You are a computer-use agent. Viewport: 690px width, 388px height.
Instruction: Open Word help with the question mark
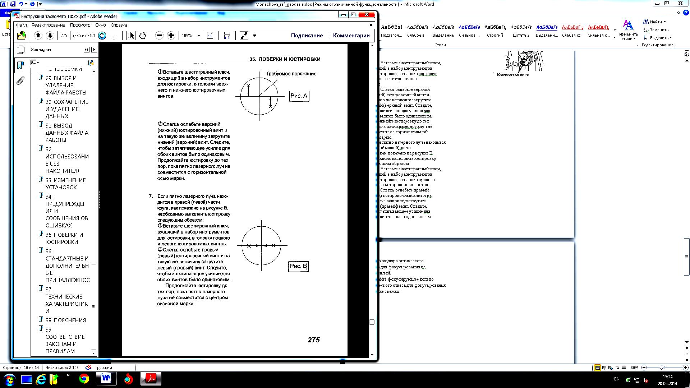[x=685, y=13]
